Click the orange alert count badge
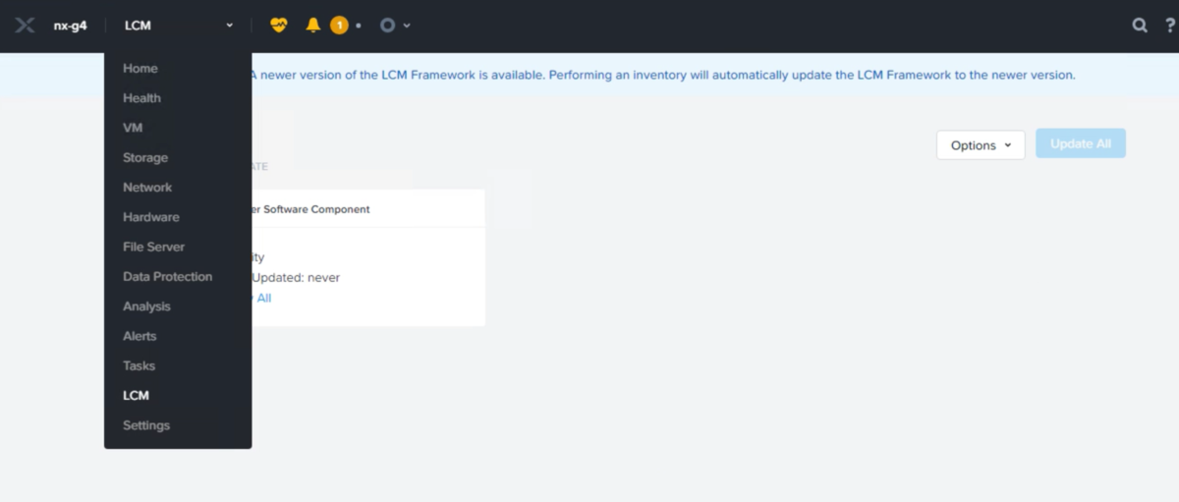 pyautogui.click(x=339, y=26)
